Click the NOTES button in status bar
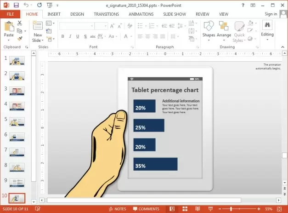This screenshot has height=213, width=288. (117, 209)
